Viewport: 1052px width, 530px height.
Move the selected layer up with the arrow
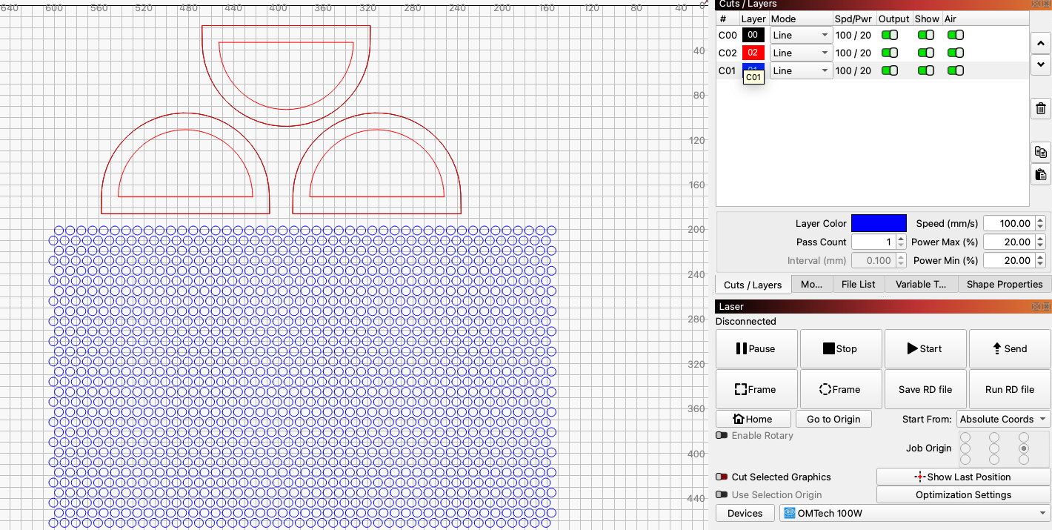[x=1040, y=42]
